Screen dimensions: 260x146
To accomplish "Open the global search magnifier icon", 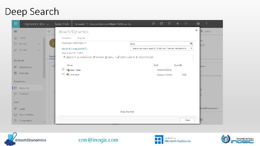I will point(153,24).
